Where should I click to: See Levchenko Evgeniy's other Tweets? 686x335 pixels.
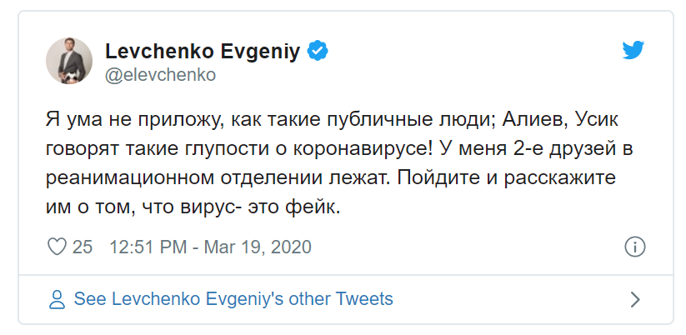coord(233,299)
